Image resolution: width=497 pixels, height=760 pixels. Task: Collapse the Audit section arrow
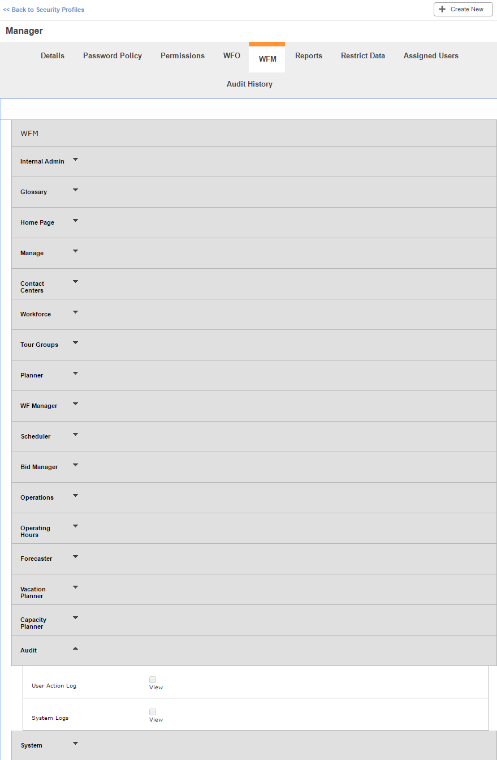click(76, 649)
